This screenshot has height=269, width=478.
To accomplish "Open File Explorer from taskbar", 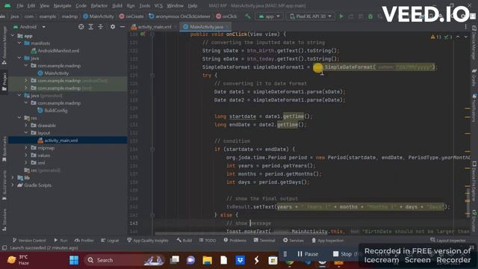I will (208, 260).
